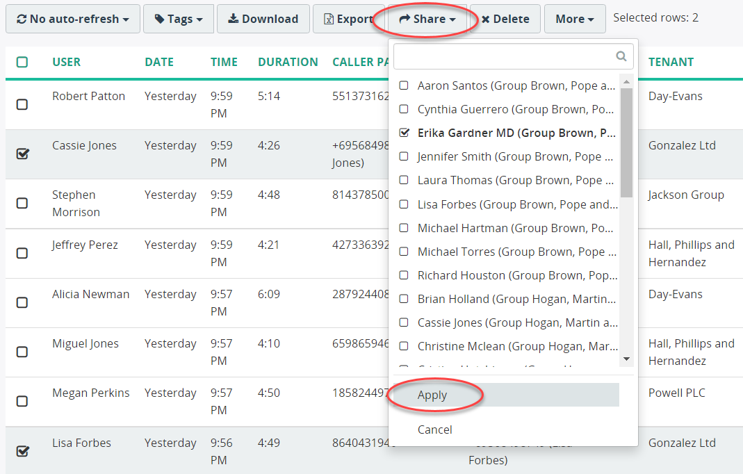Toggle the select-all header checkbox
743x474 pixels.
pos(22,62)
